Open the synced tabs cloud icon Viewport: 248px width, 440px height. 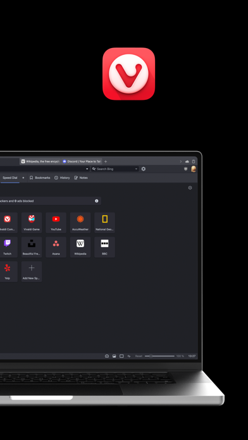pyautogui.click(x=187, y=162)
